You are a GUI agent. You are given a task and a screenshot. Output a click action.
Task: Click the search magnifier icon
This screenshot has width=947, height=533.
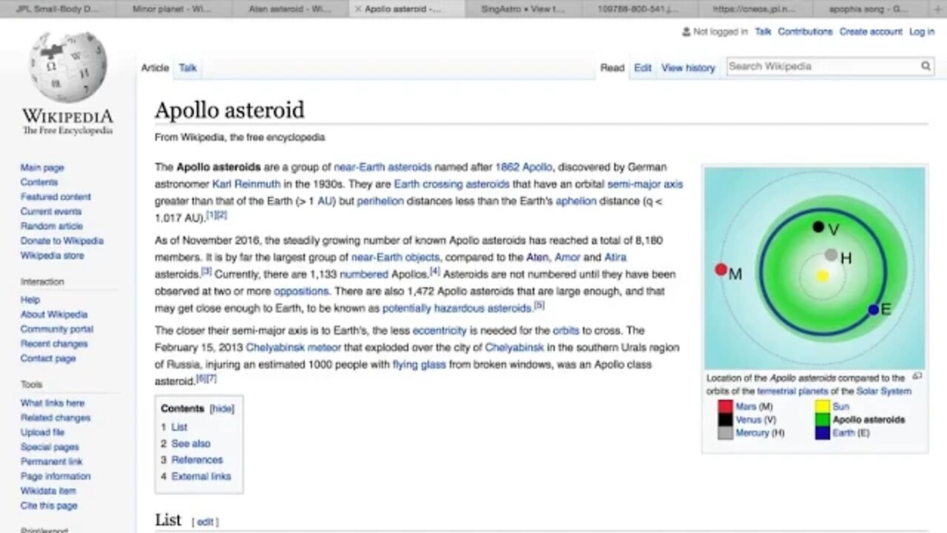(x=926, y=67)
